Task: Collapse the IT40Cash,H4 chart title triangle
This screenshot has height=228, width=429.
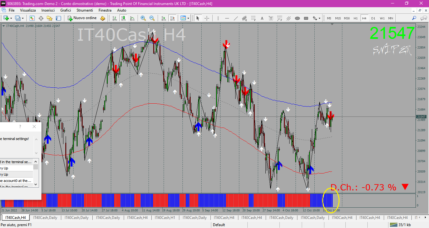Action: [3, 26]
